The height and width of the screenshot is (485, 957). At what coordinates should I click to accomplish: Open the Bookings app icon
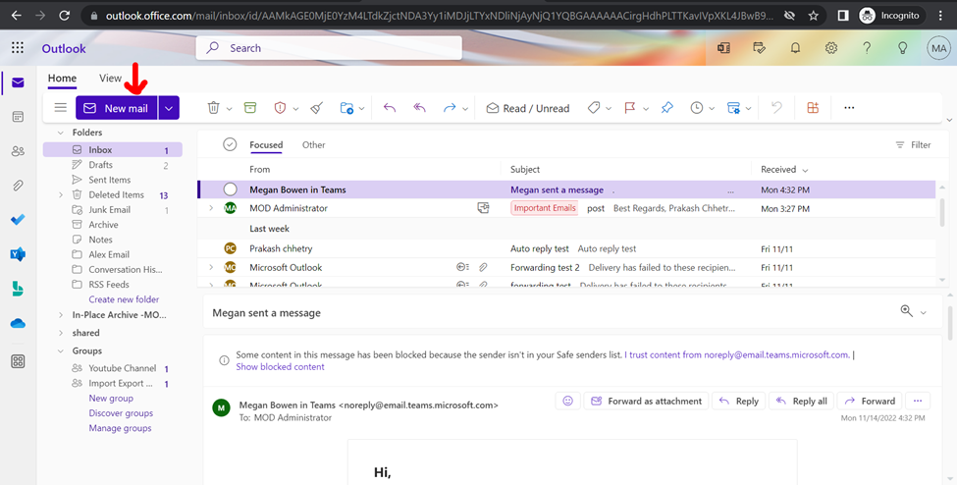point(18,289)
